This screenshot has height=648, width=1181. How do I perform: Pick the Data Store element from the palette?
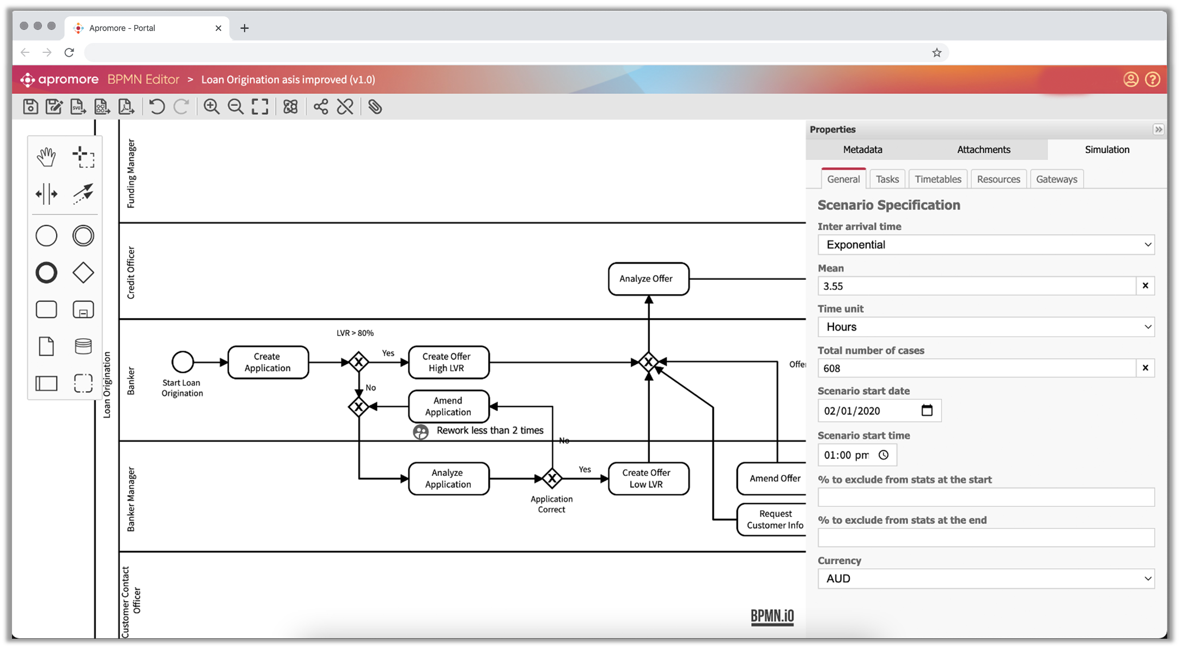(83, 346)
